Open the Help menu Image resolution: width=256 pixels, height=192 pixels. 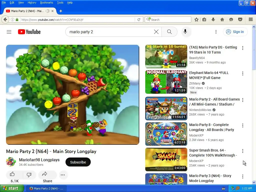[70, 2]
